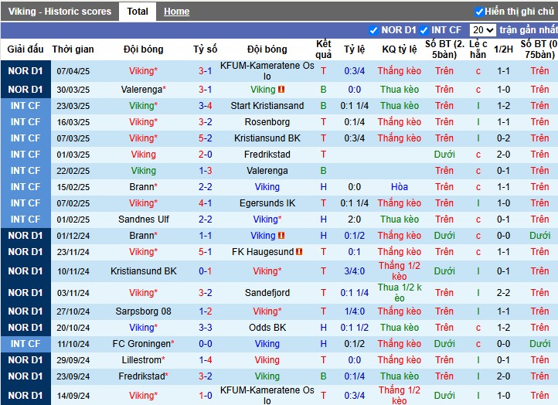Click the Giải đấu column header
Image resolution: width=558 pixels, height=405 pixels.
pyautogui.click(x=26, y=49)
